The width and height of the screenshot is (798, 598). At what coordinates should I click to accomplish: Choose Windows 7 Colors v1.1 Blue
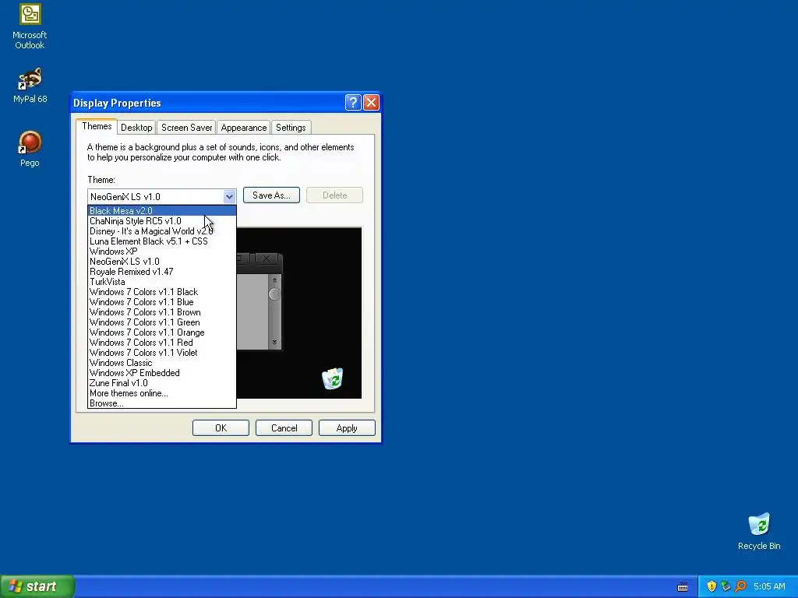pos(162,302)
